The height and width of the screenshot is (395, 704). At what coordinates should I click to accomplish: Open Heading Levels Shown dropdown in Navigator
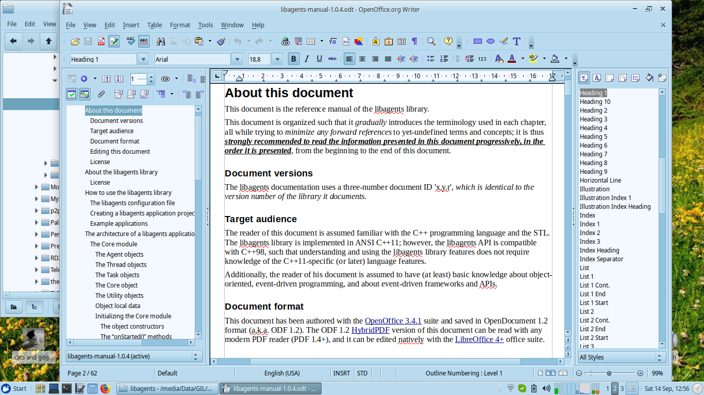coord(172,94)
